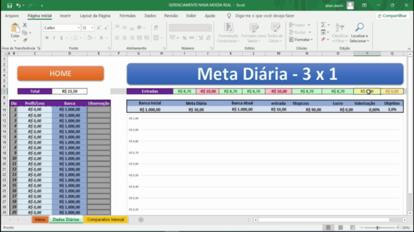This screenshot has width=414, height=232.
Task: Switch to Normal view in status bar
Action: pyautogui.click(x=328, y=227)
